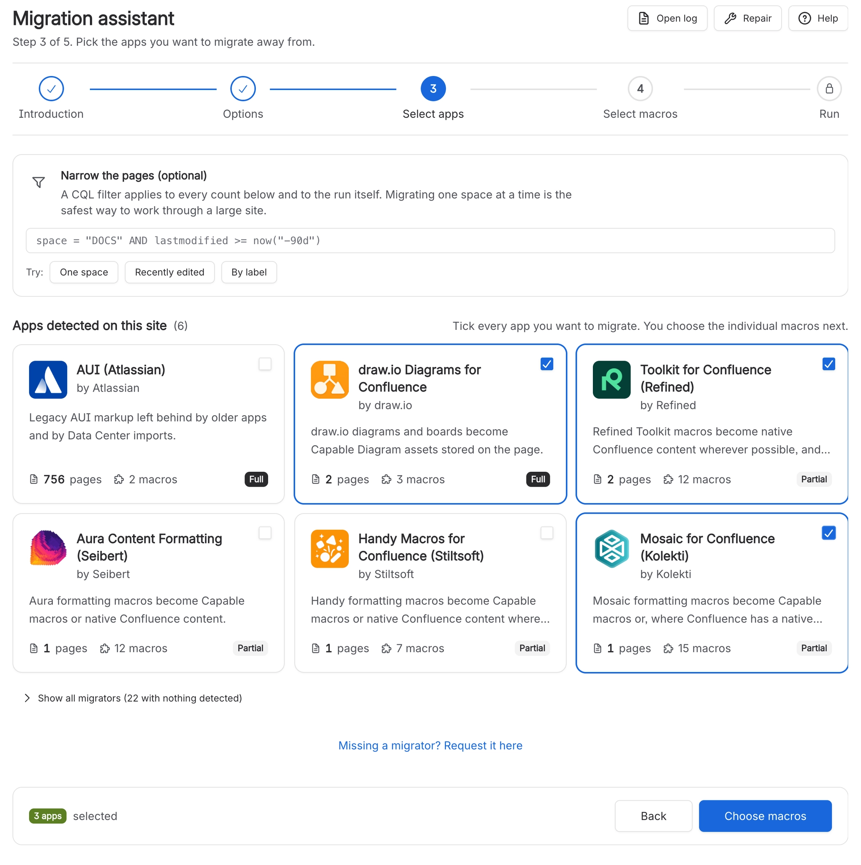Screen dimensions: 861x865
Task: Open the migration log
Action: 667,18
